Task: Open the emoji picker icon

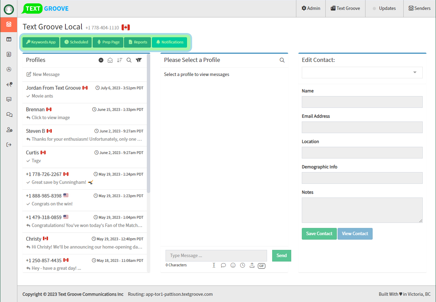Action: click(233, 265)
